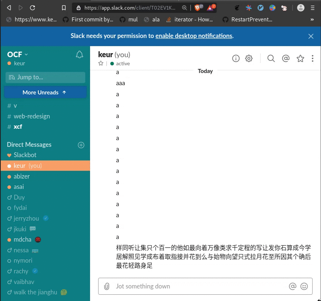
Task: Insert a mention with the composer @ icon
Action: click(293, 286)
